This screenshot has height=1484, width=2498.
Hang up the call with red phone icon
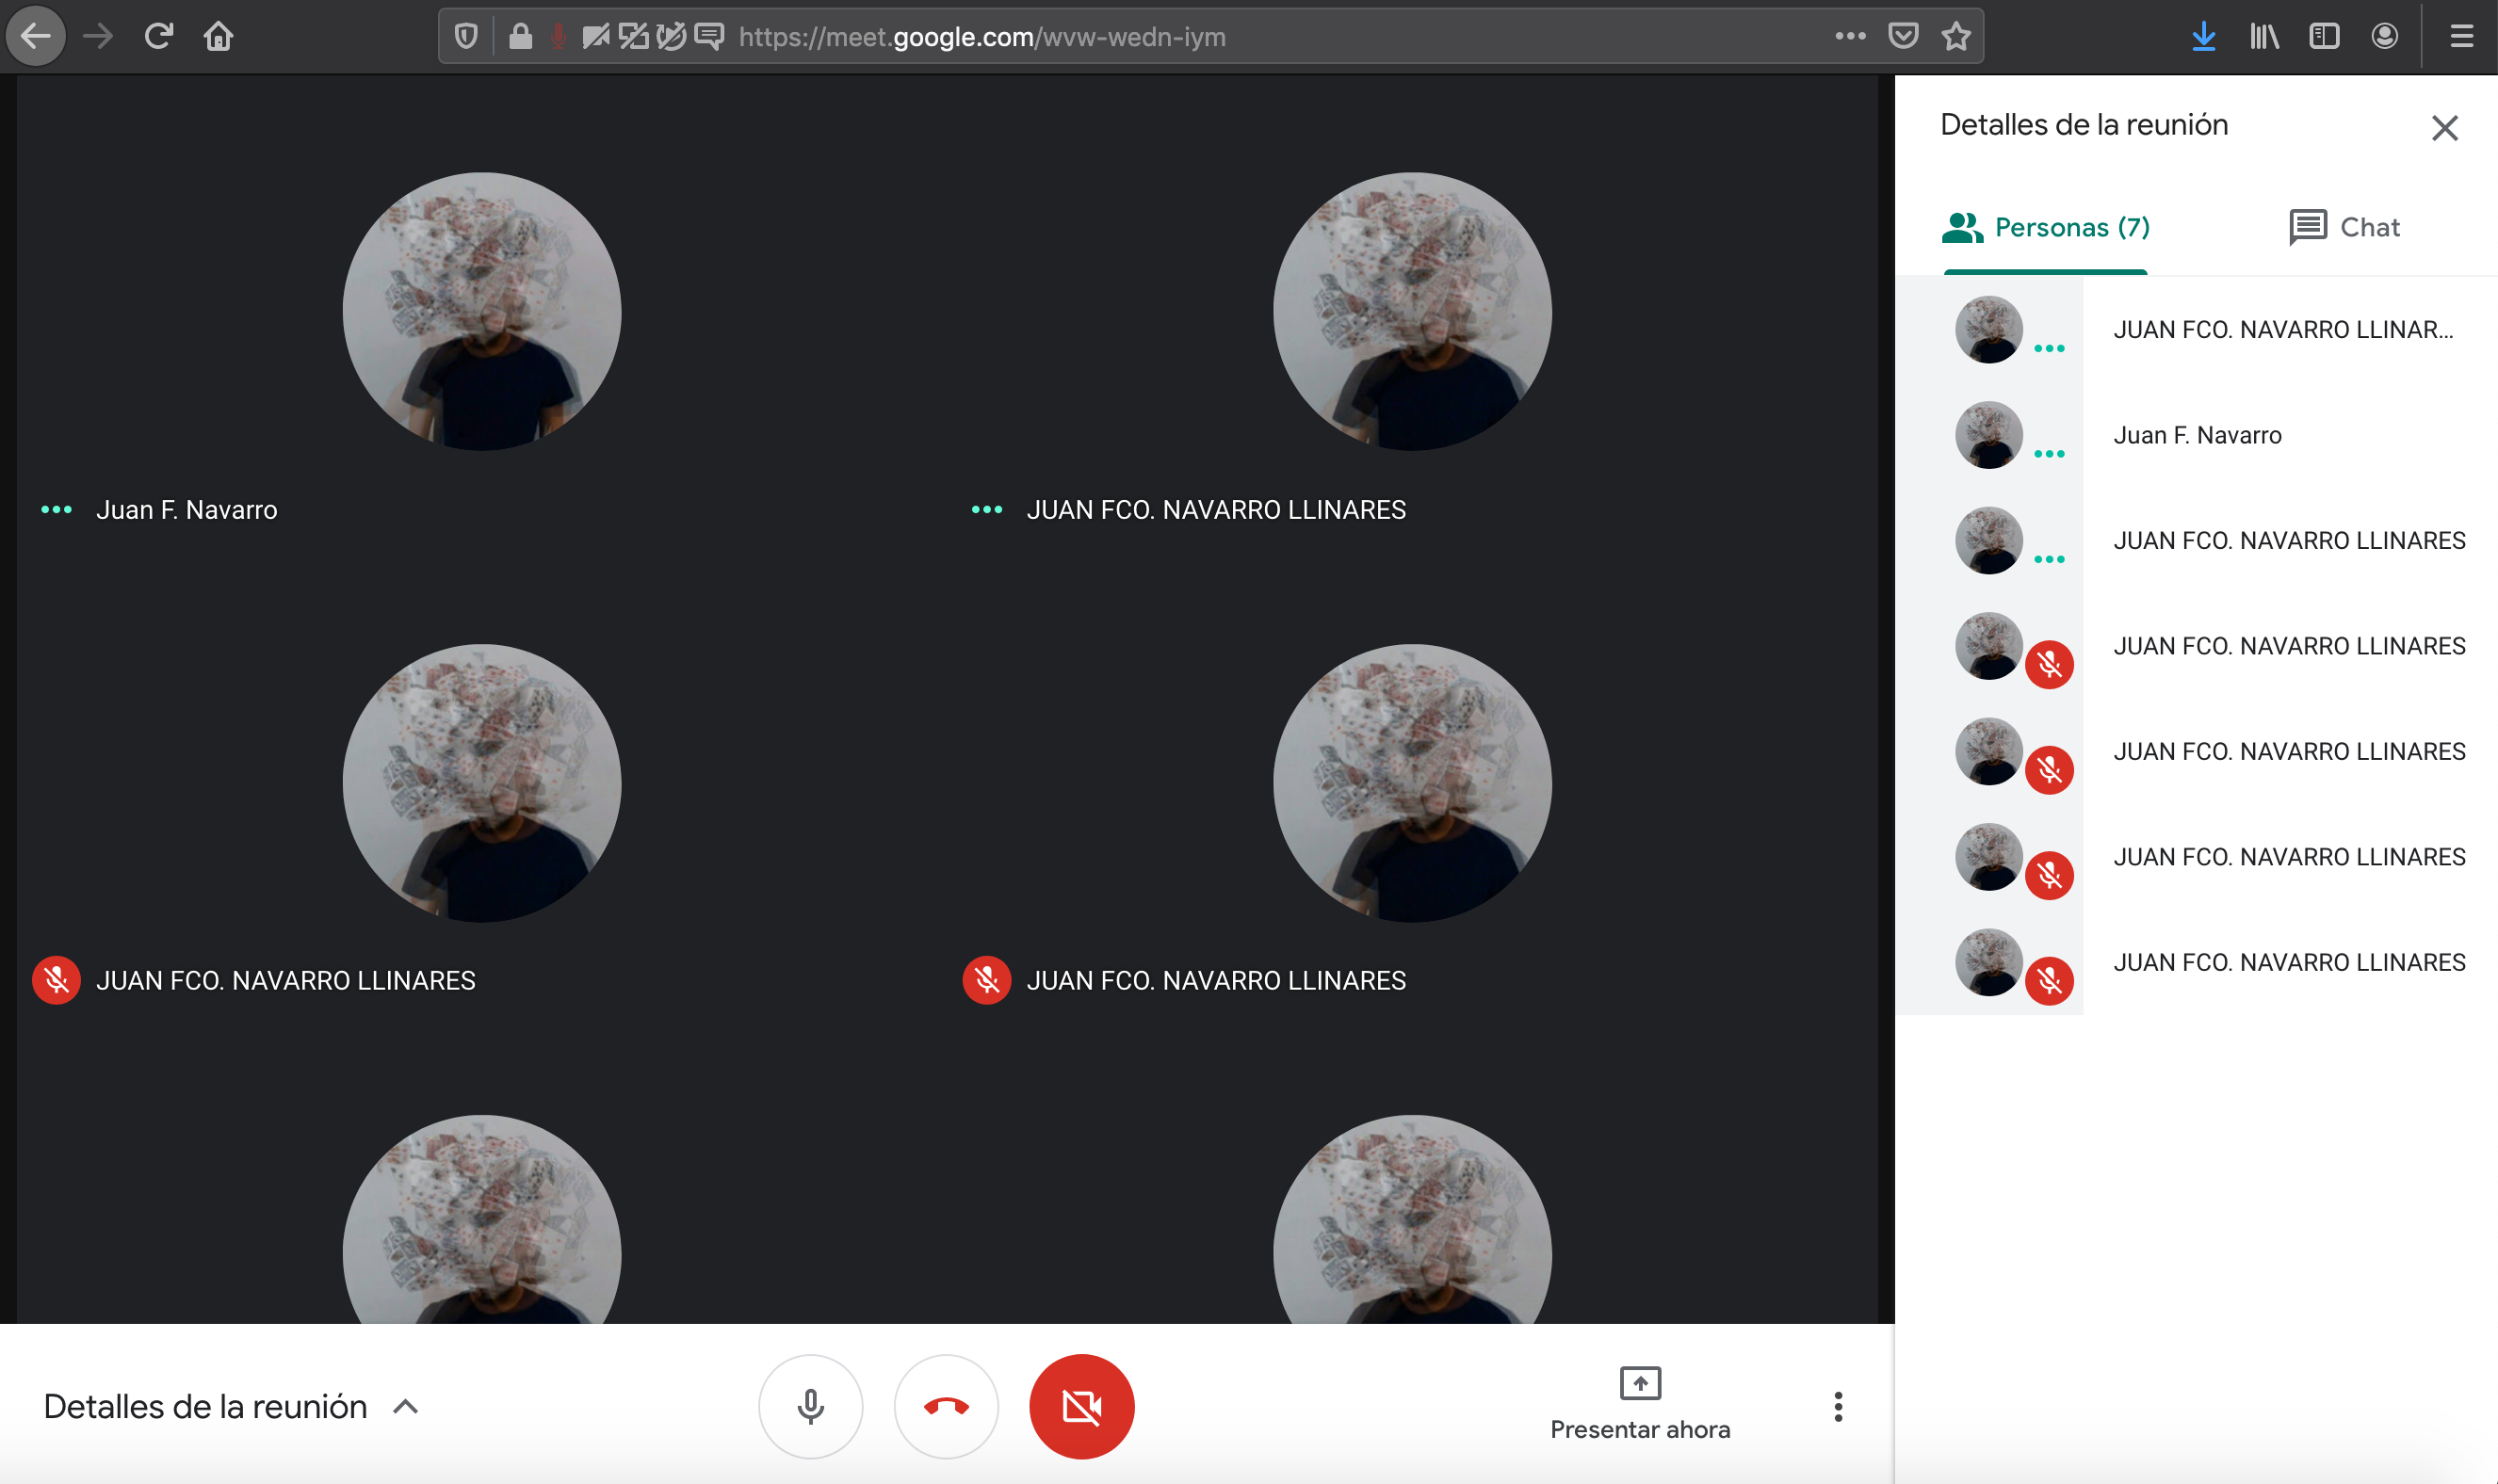coord(945,1406)
